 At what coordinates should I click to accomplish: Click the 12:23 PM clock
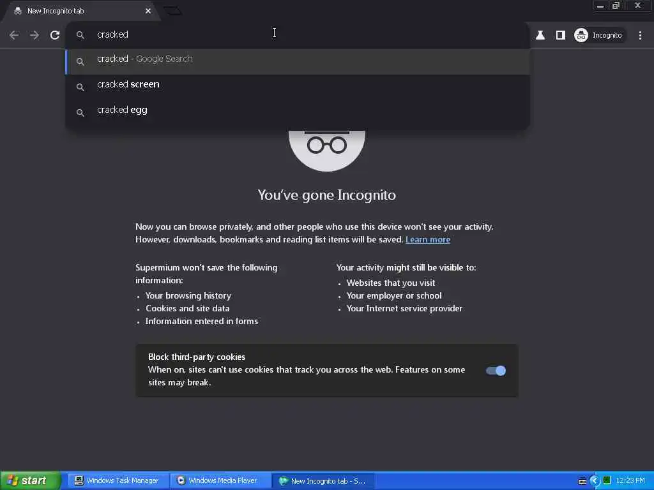(x=630, y=480)
